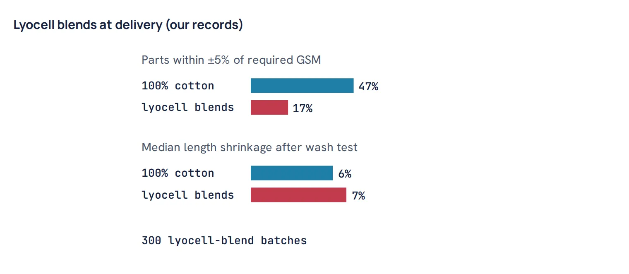Viewport: 629px width, 274px height.
Task: Select the red 17% lyocell bar
Action: pyautogui.click(x=269, y=107)
